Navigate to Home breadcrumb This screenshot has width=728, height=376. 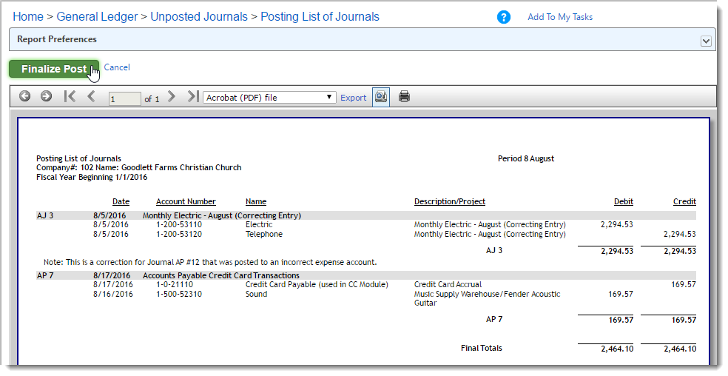point(28,17)
